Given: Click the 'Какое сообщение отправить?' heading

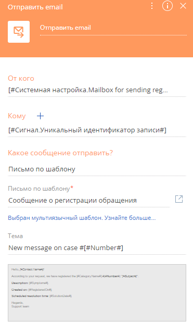Looking at the screenshot, I should [x=60, y=153].
